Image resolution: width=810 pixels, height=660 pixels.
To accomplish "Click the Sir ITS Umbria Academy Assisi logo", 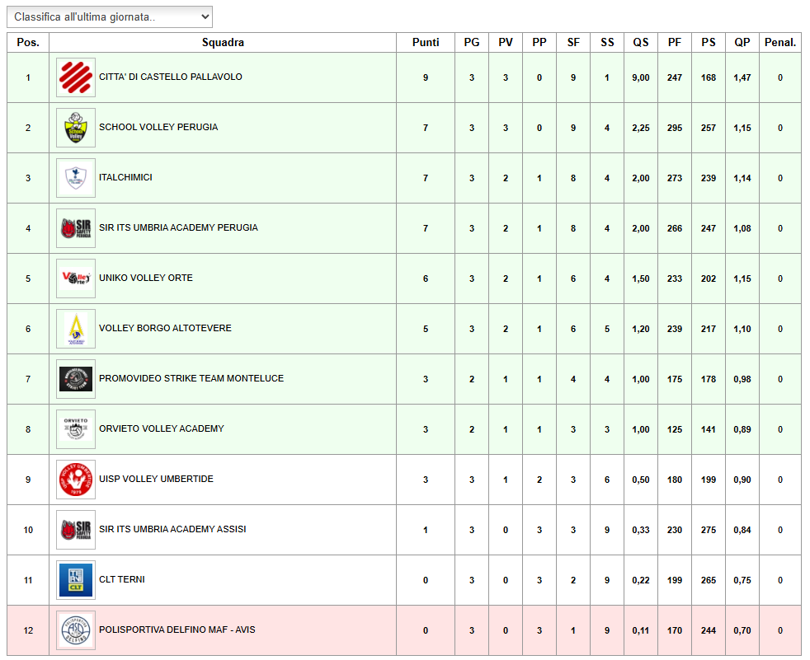I will pos(75,530).
